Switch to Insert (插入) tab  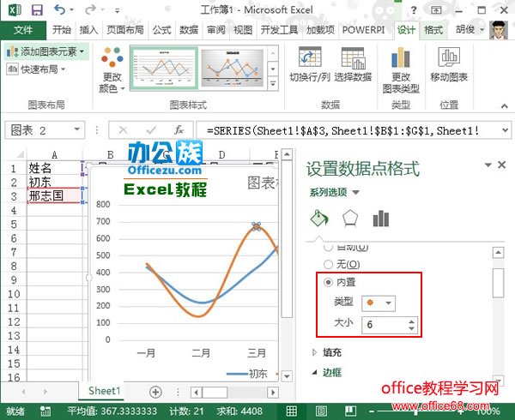pos(88,30)
